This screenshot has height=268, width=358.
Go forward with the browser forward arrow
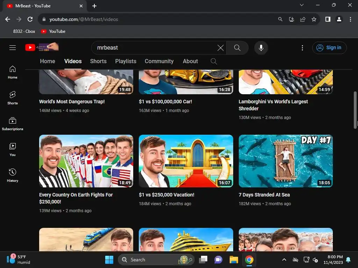[x=19, y=20]
